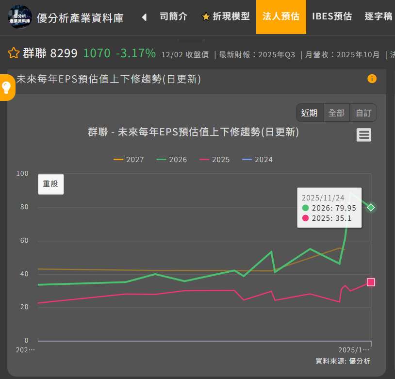Open the orange lightbulb tips side tab
The width and height of the screenshot is (395, 379).
[x=6, y=87]
